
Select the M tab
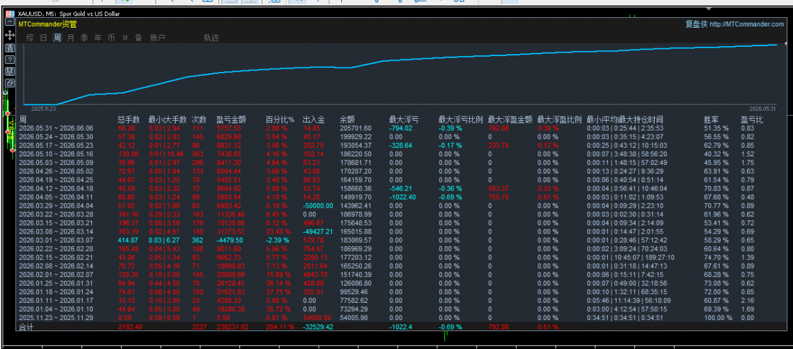125,38
